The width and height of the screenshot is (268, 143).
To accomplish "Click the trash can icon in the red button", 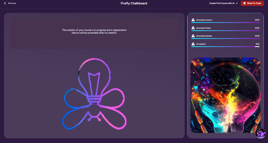I will click(244, 3).
